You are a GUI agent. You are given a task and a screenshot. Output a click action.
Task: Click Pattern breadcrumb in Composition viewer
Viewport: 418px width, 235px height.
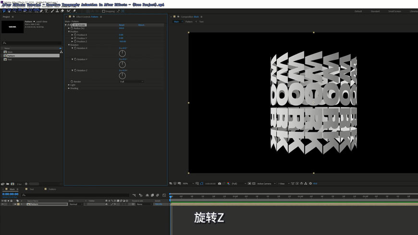[x=189, y=22]
